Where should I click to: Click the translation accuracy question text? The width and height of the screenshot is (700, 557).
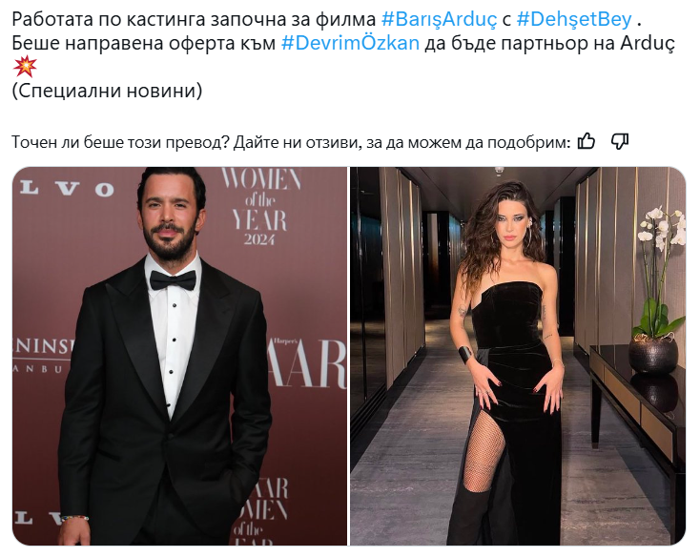tap(291, 142)
